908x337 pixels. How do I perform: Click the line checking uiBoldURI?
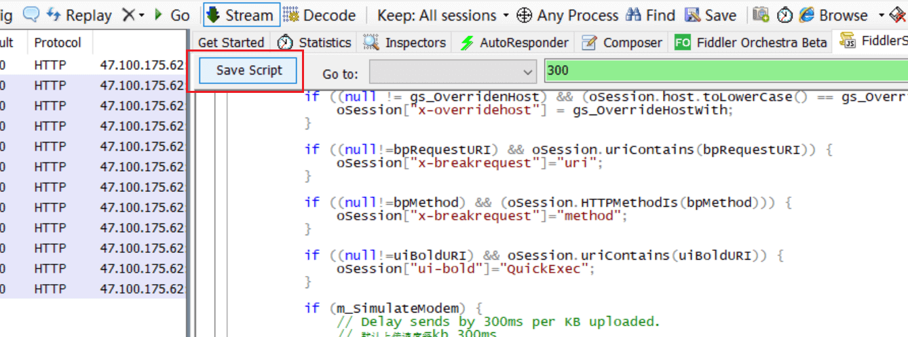[544, 255]
